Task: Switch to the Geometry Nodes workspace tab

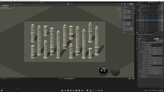Action: [x=62, y=2]
